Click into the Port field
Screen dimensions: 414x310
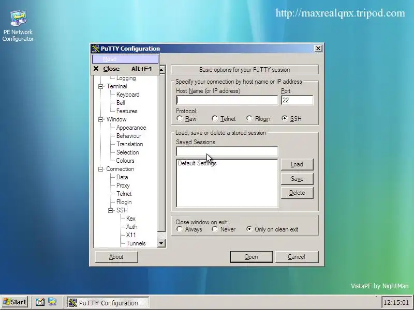pos(297,100)
